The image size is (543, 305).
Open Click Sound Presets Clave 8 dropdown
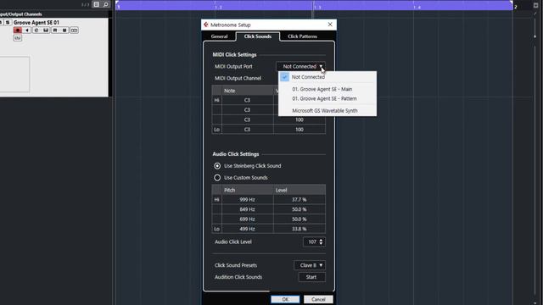[x=310, y=265]
